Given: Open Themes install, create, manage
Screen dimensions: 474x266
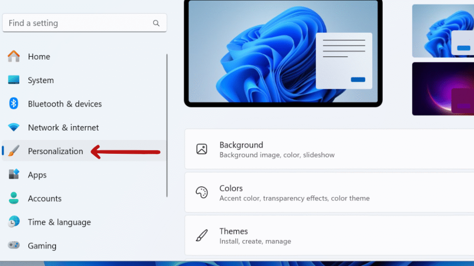Looking at the screenshot, I should pyautogui.click(x=329, y=236).
